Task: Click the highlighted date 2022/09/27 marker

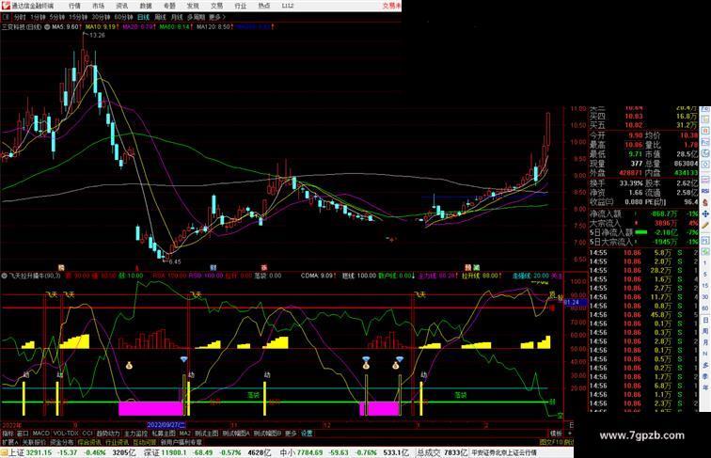Action: [166, 425]
